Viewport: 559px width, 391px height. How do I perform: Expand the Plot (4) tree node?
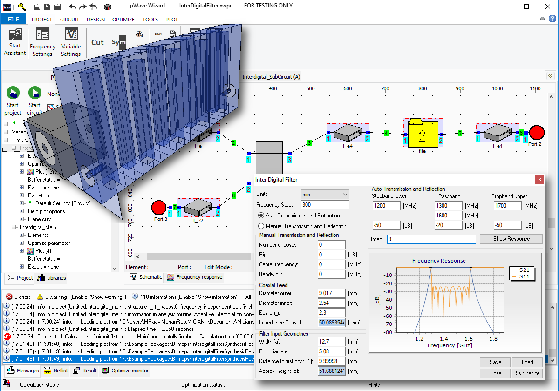click(x=22, y=251)
